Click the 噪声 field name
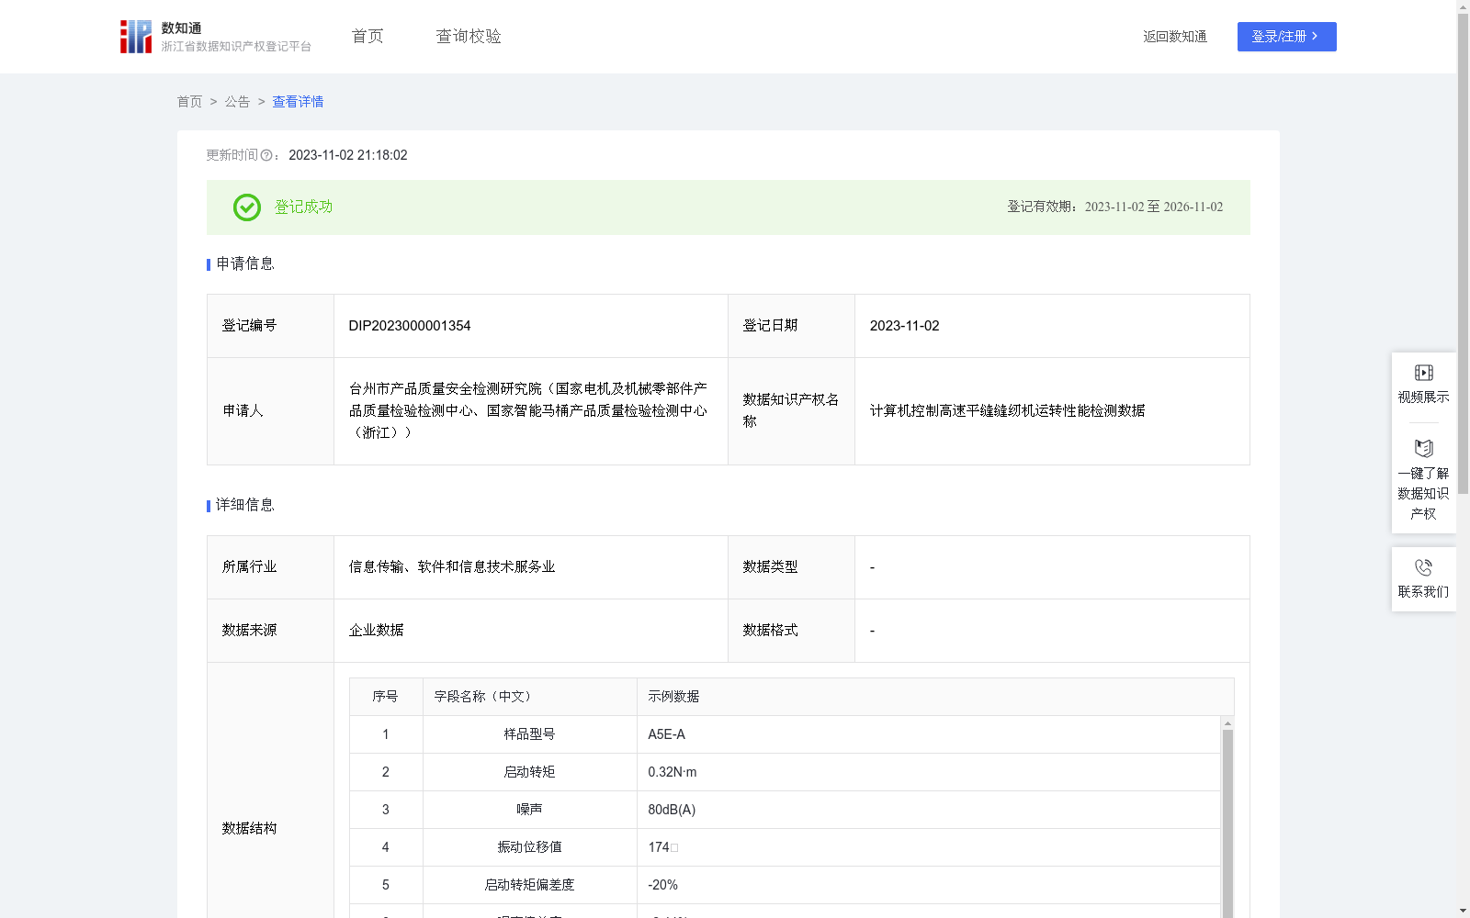Screen dimensions: 1470x918 [529, 810]
